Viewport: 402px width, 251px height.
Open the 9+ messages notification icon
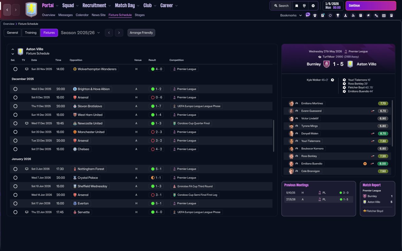coord(307,15)
